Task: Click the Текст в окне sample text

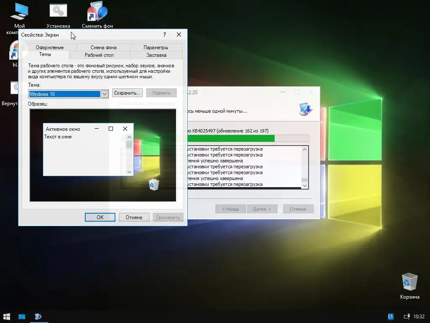Action: point(58,137)
